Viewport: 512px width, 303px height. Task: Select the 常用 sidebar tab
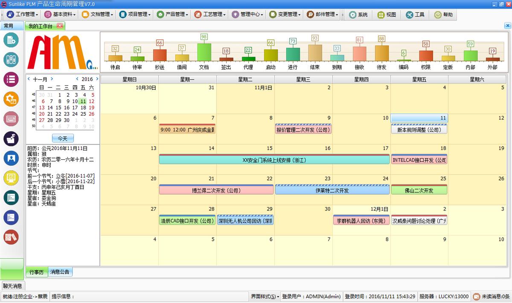pos(9,26)
